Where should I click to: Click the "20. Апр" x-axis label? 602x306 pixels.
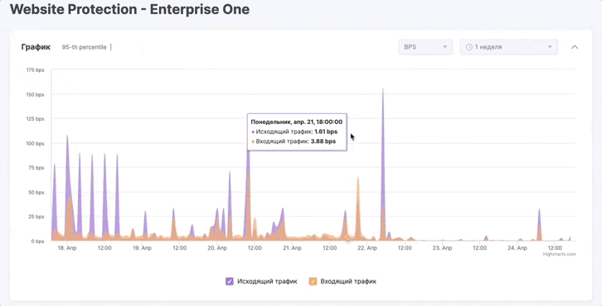tap(217, 248)
